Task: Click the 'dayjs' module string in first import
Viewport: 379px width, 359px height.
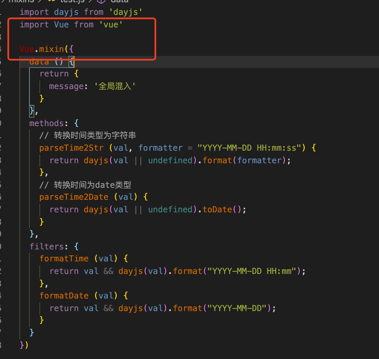Action: coord(126,12)
